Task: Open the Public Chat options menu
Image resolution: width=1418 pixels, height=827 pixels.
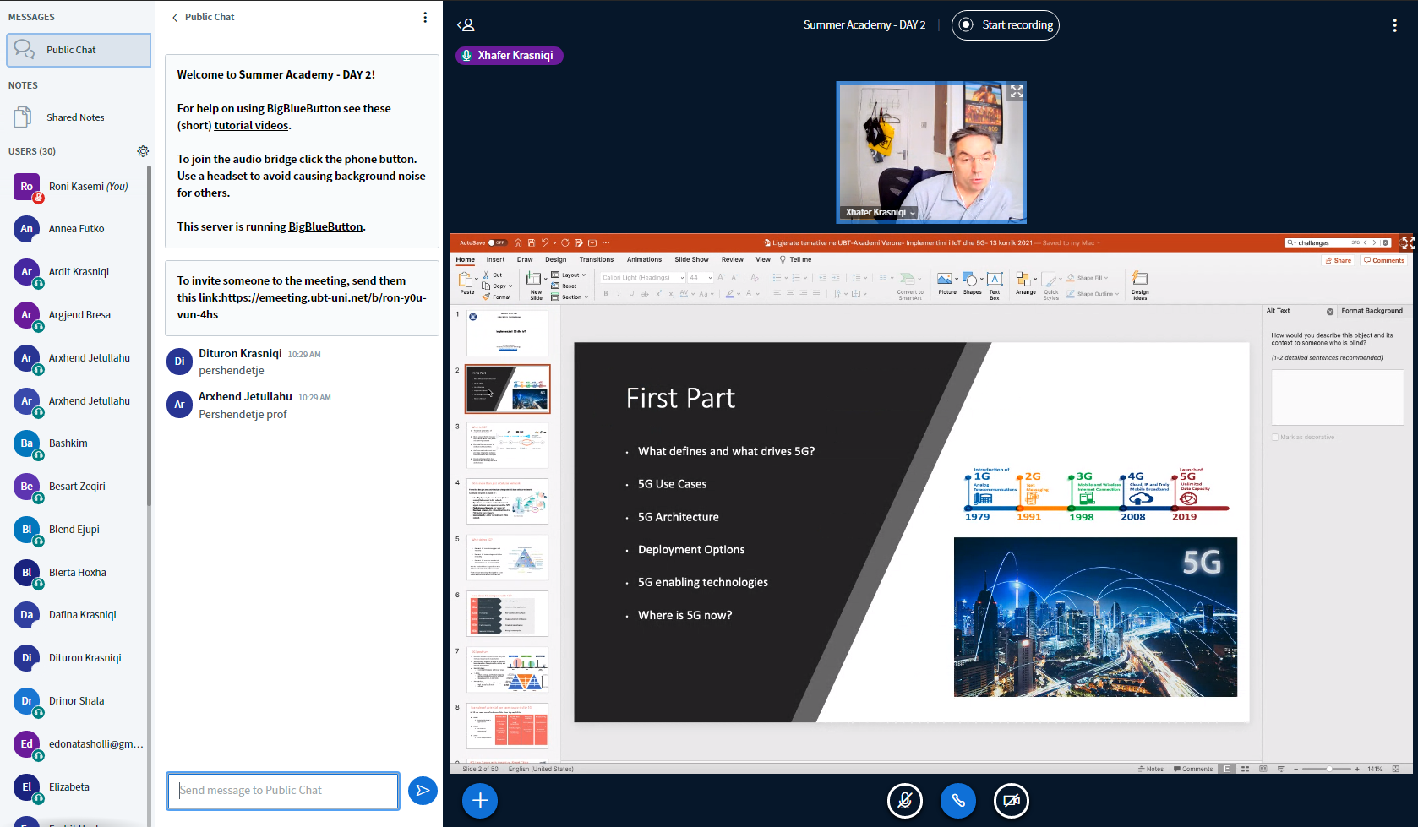Action: pyautogui.click(x=425, y=17)
